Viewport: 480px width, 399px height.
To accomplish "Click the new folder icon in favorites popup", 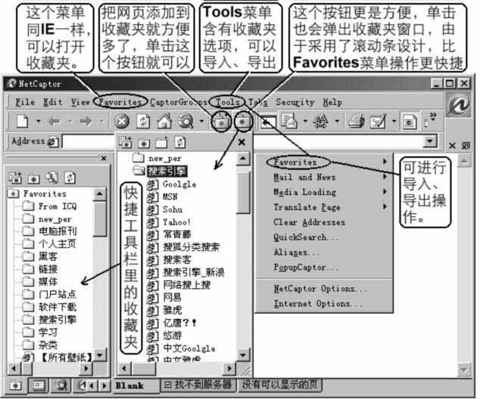I will [x=161, y=142].
